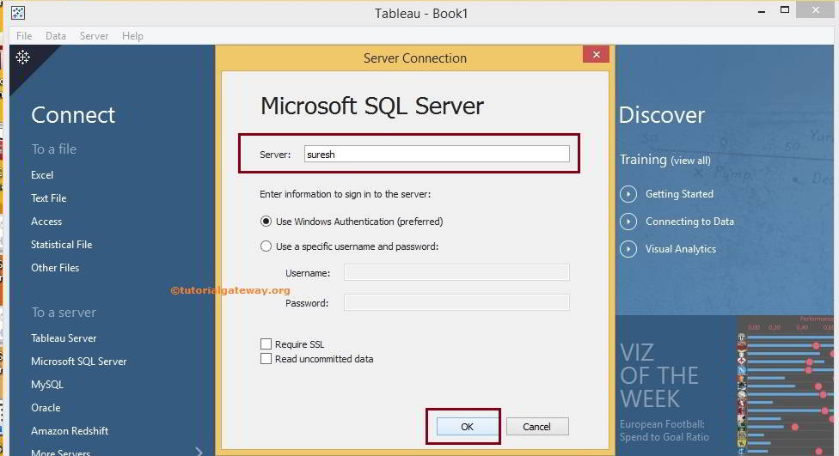Connect to a Text File
839x456 pixels.
49,198
